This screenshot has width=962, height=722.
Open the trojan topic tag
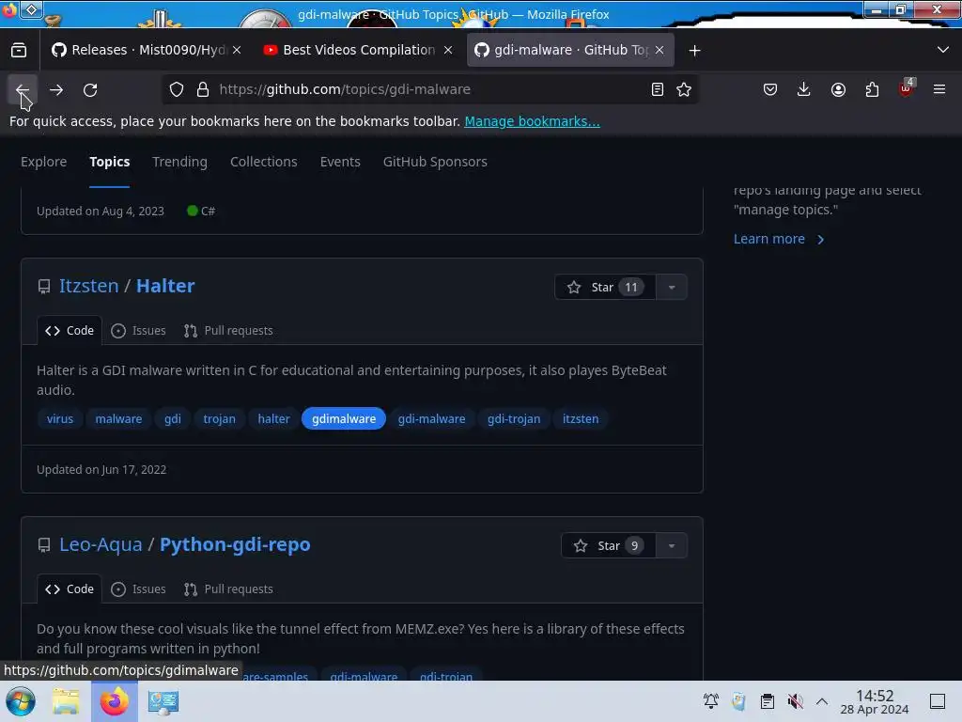(219, 418)
